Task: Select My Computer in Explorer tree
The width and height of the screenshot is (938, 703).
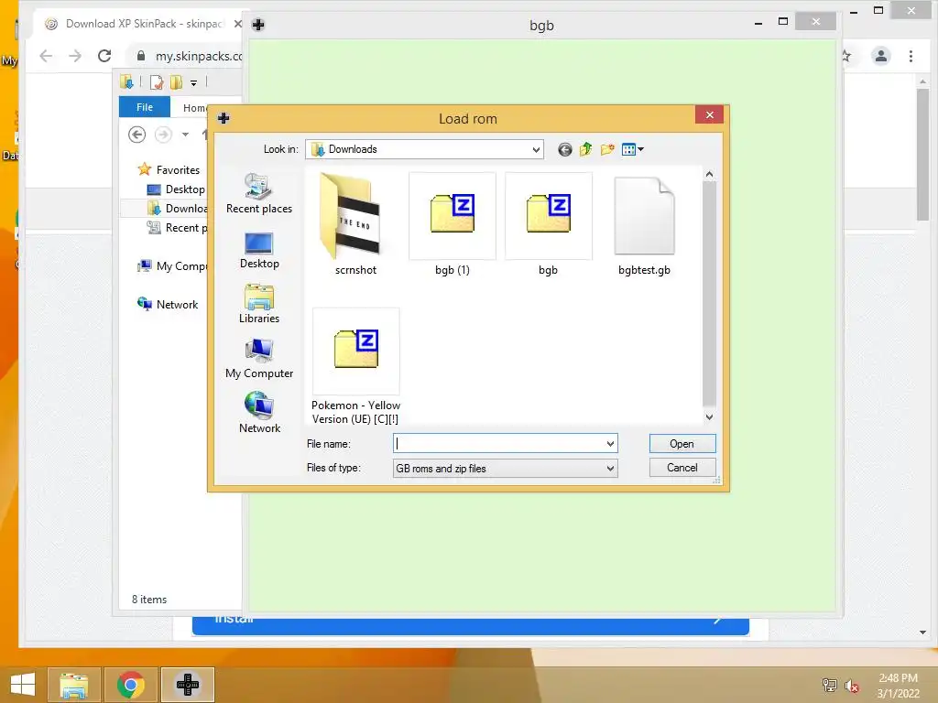Action: click(x=172, y=266)
